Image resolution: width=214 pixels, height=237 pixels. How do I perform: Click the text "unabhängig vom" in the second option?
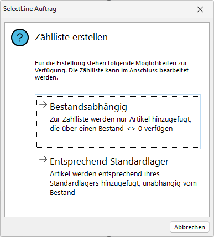point(170,183)
